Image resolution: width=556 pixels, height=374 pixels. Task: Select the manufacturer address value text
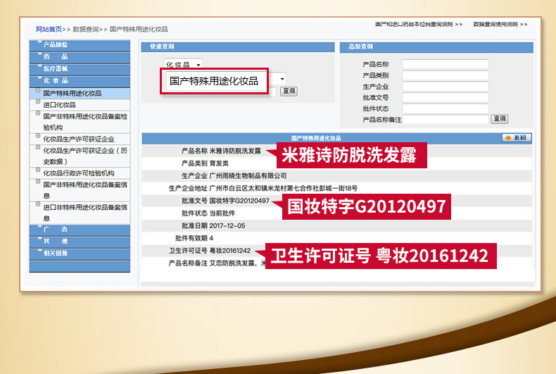click(284, 188)
